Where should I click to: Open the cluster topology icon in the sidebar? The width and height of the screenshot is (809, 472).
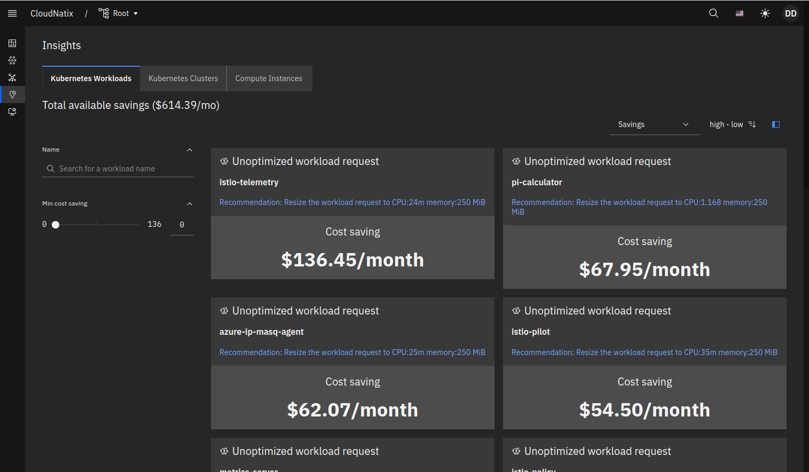pos(12,77)
